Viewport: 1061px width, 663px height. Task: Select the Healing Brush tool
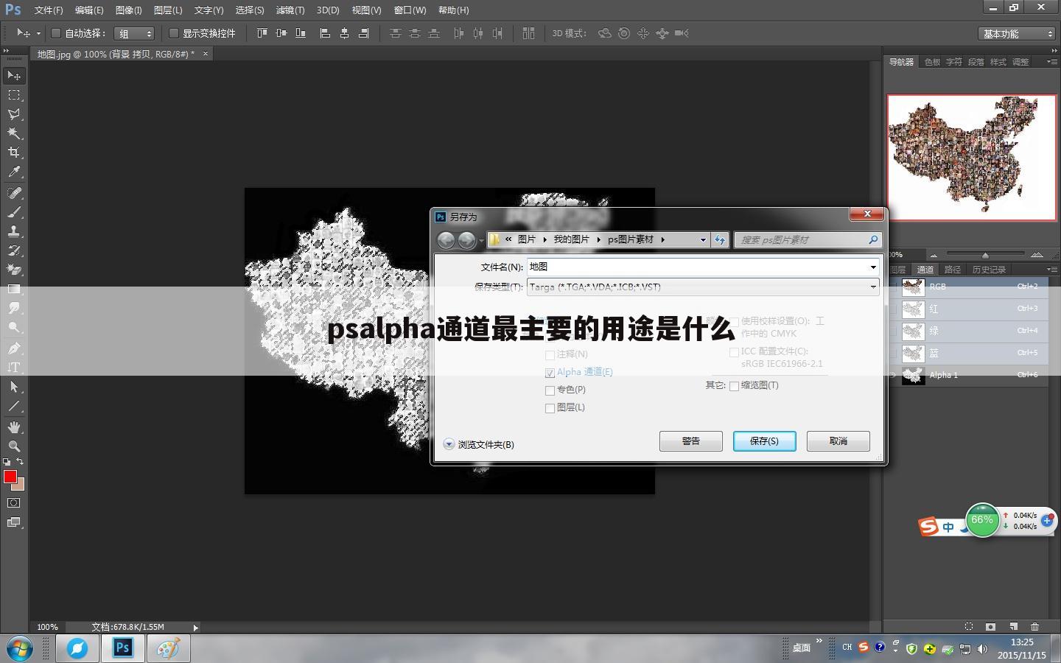[14, 193]
